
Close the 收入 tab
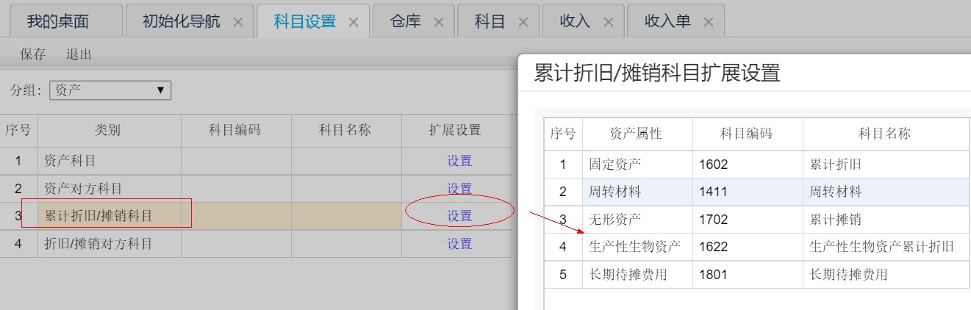pos(608,22)
